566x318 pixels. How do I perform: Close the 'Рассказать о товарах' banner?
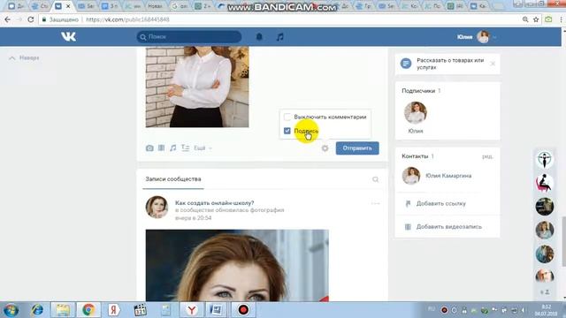click(x=493, y=64)
